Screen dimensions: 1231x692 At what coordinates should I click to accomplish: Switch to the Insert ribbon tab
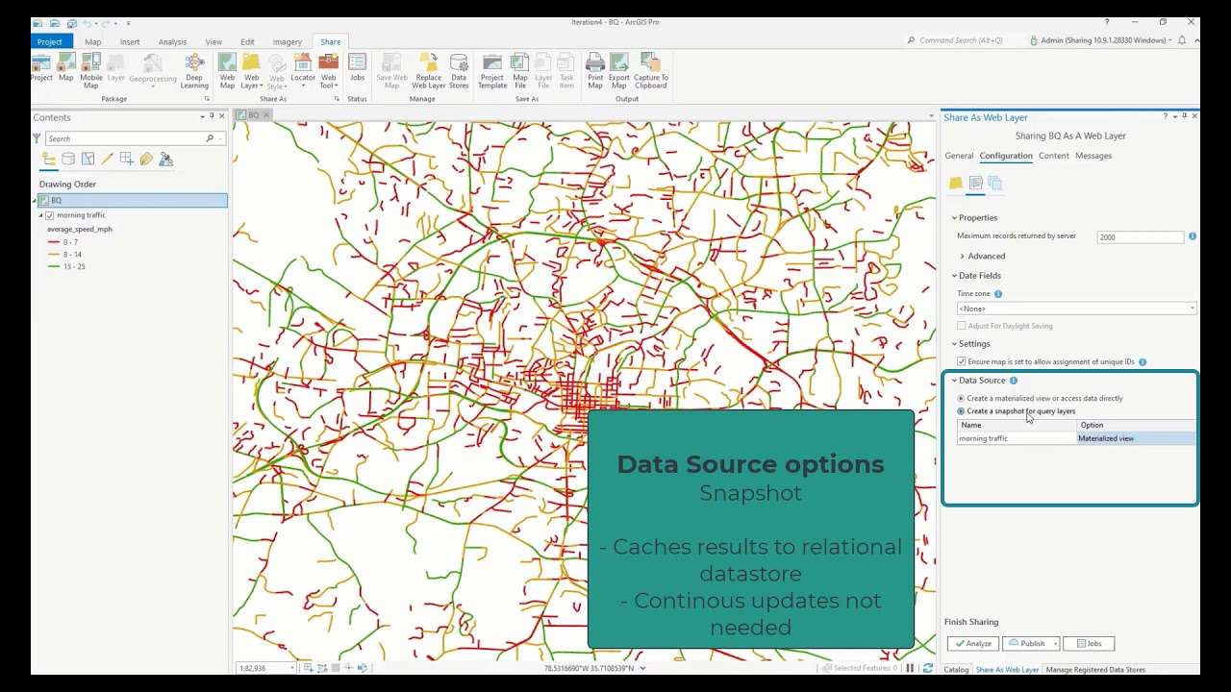130,42
